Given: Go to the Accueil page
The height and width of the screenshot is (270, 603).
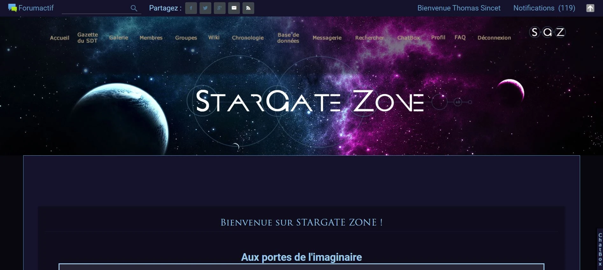Looking at the screenshot, I should point(60,38).
